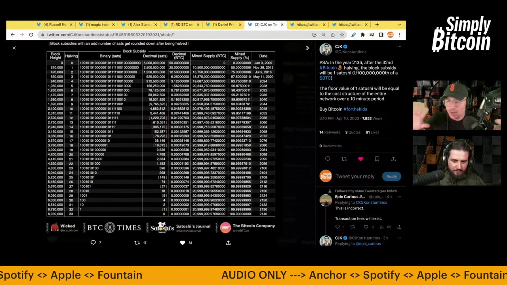Open a new tab with the plus button
This screenshot has width=507, height=285.
(x=377, y=25)
